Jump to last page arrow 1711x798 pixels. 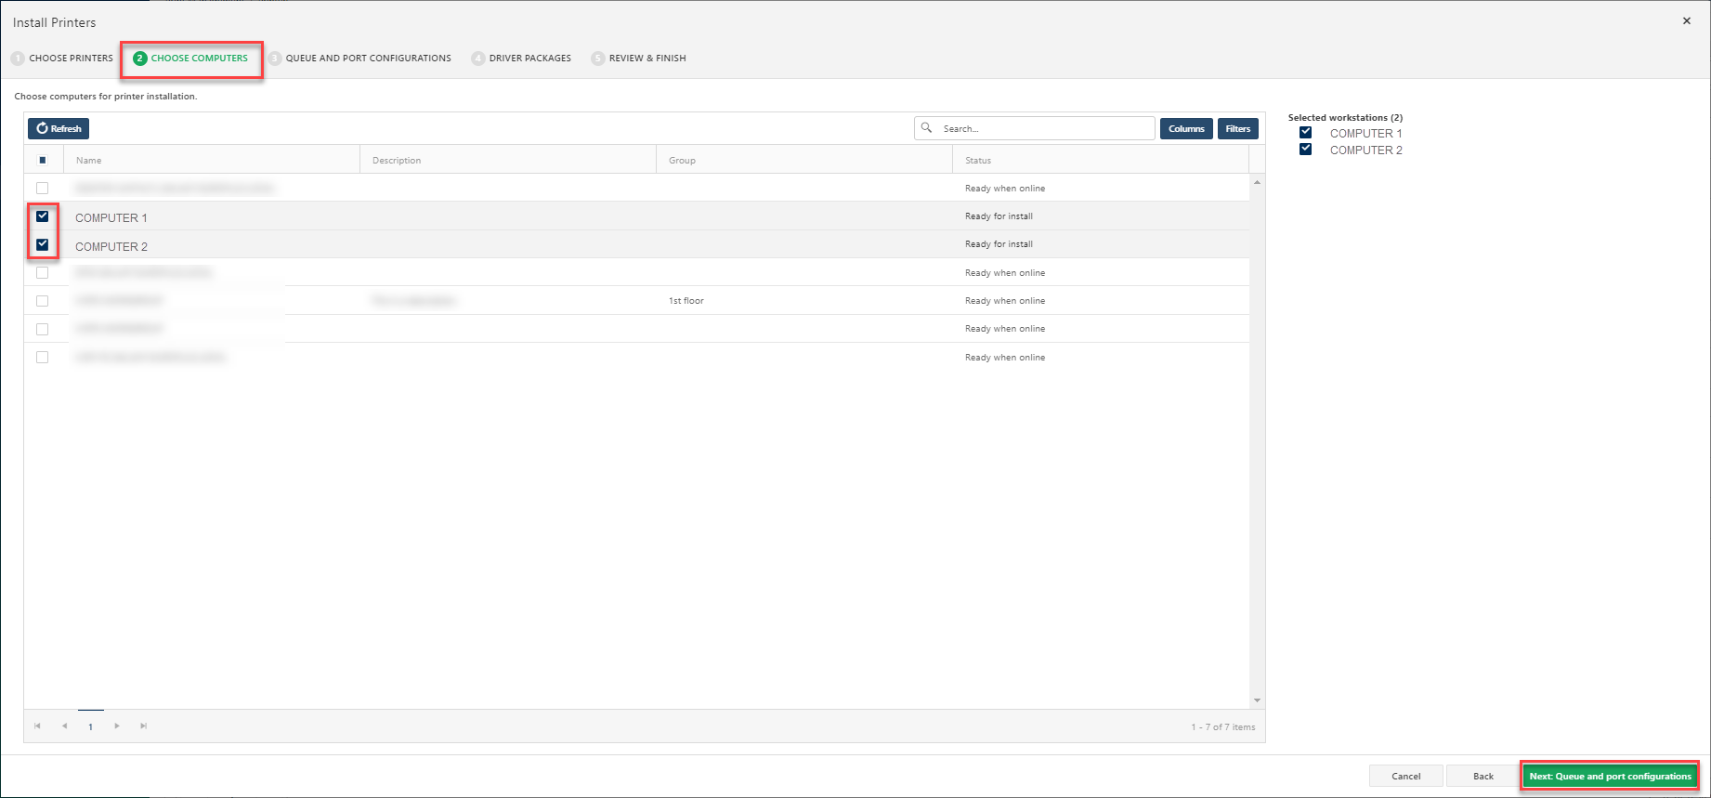coord(144,726)
